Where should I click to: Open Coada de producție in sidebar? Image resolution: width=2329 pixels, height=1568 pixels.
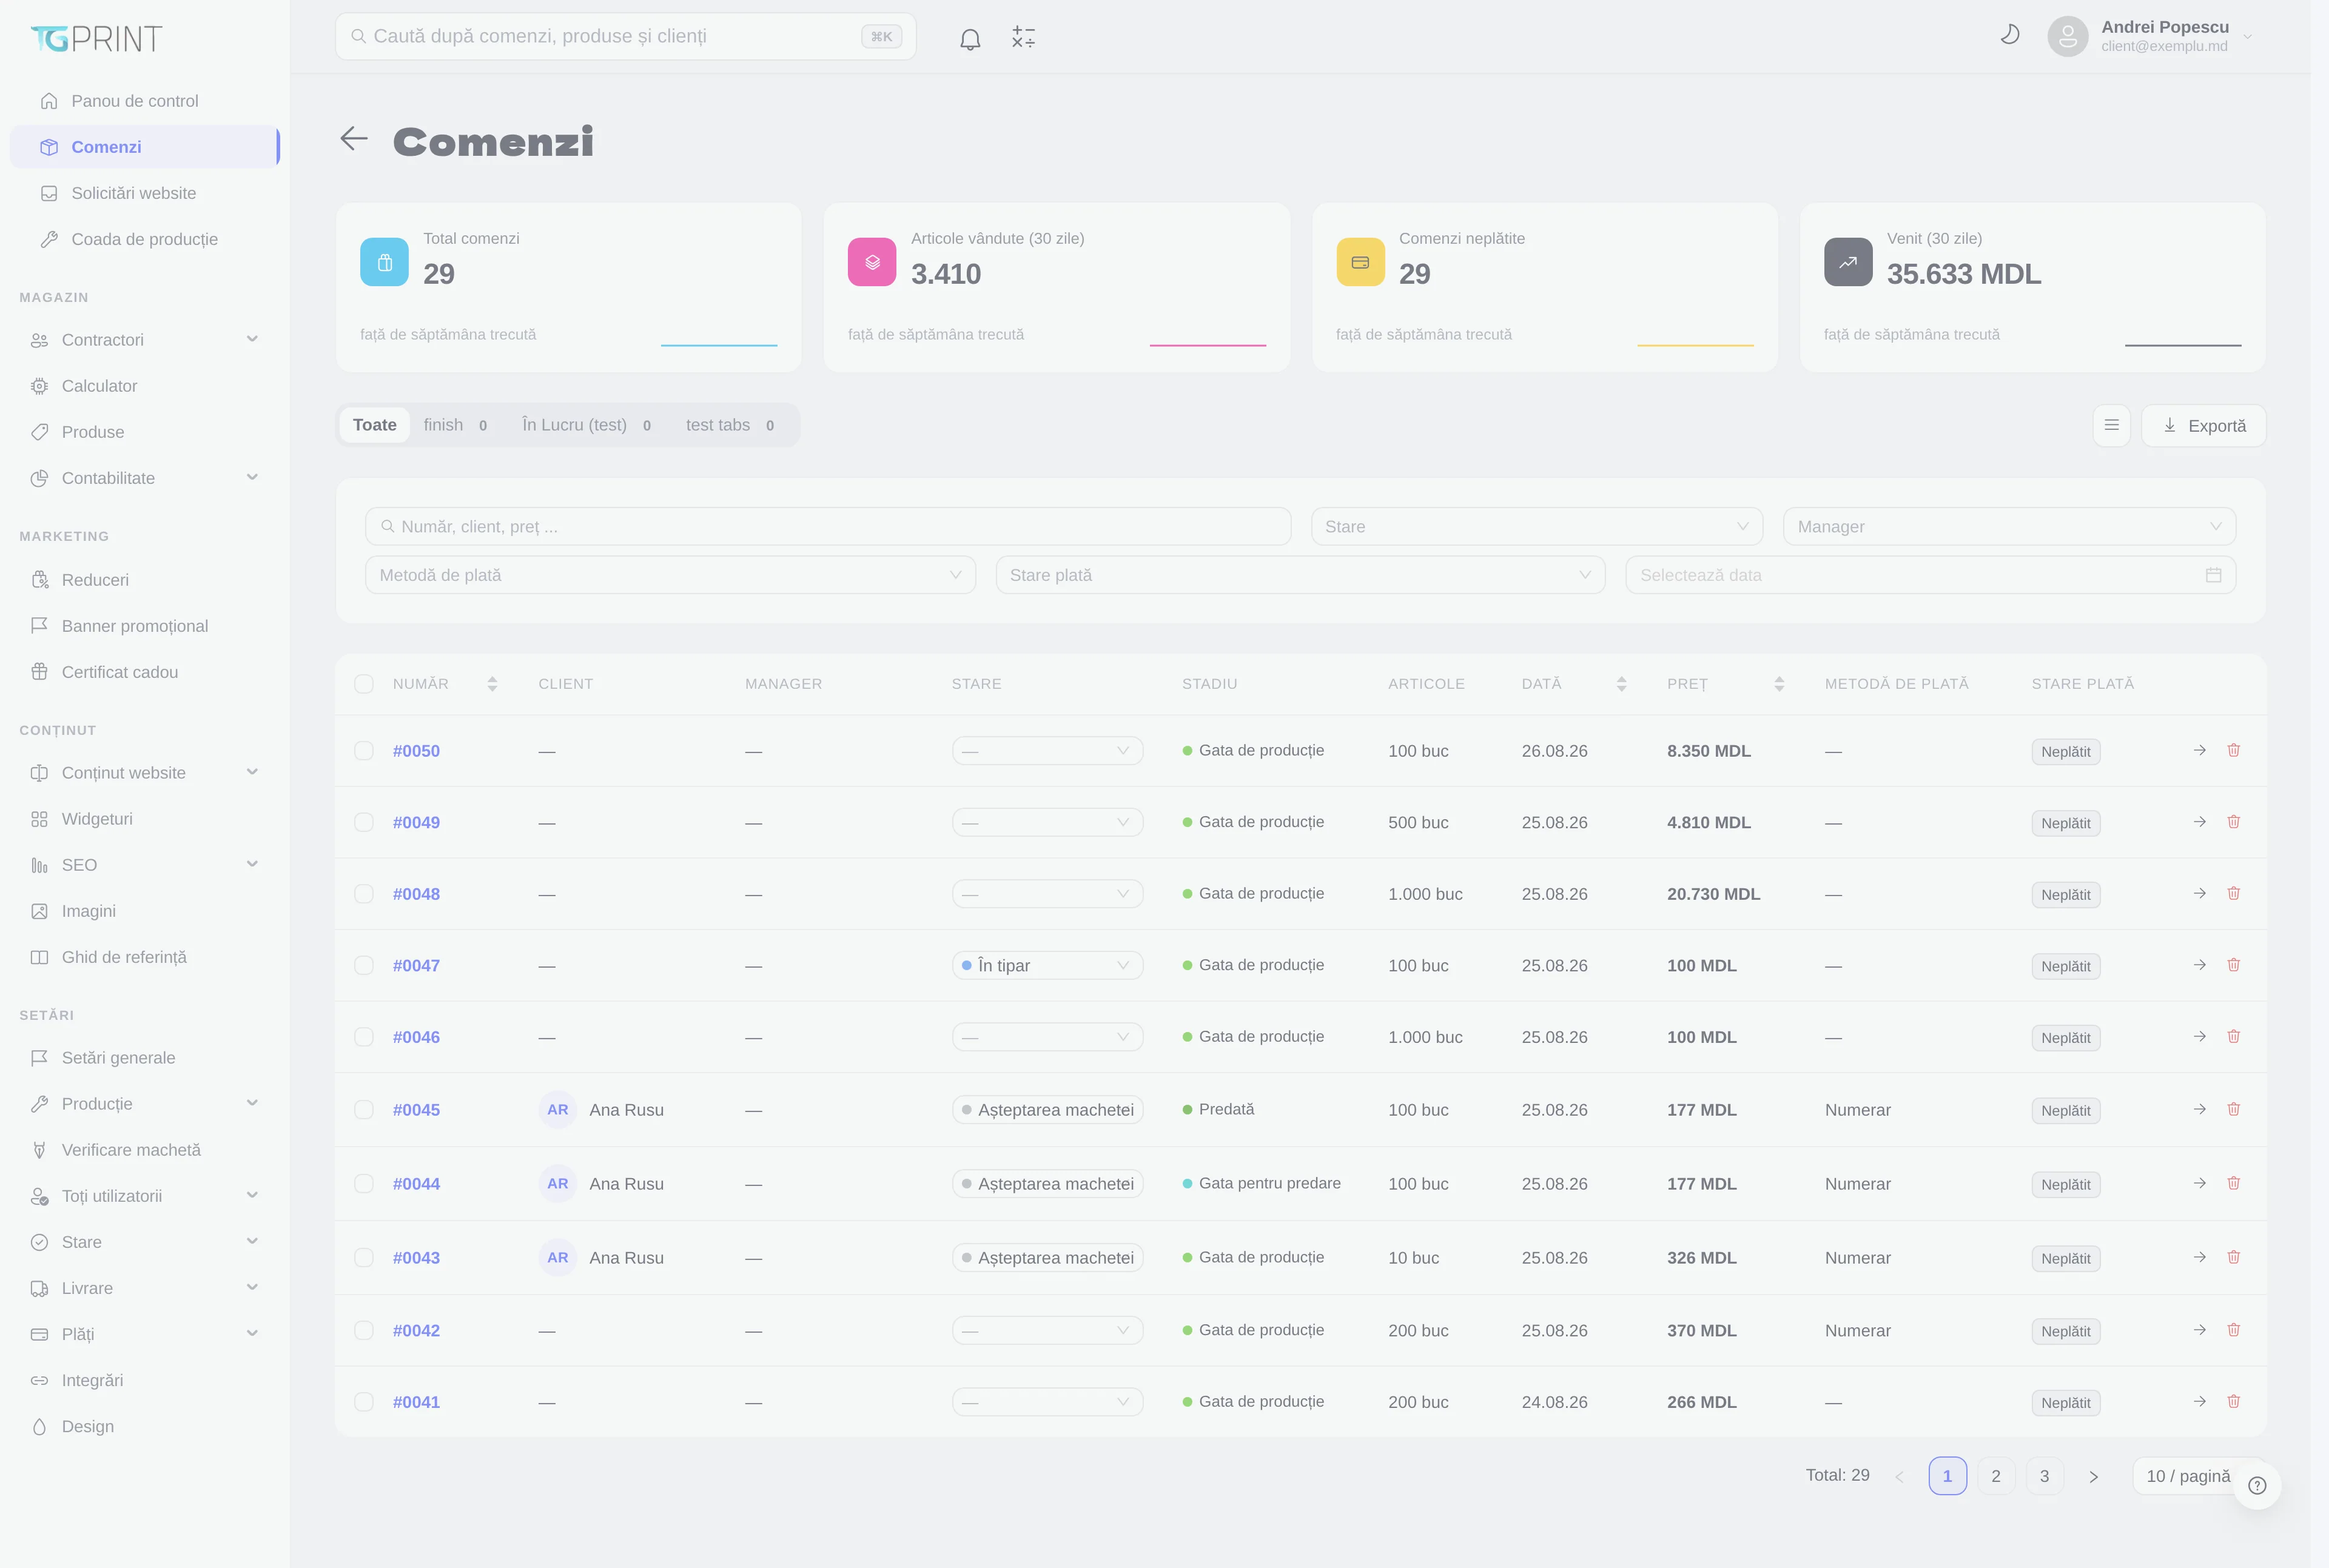click(x=145, y=239)
